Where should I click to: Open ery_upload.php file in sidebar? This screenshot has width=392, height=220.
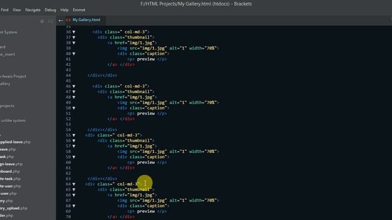[13, 208]
